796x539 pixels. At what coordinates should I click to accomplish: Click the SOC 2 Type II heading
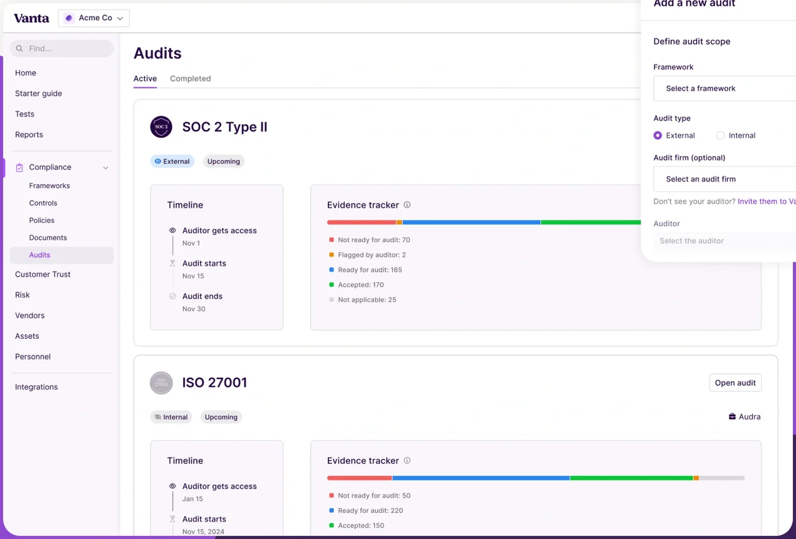[x=225, y=127]
